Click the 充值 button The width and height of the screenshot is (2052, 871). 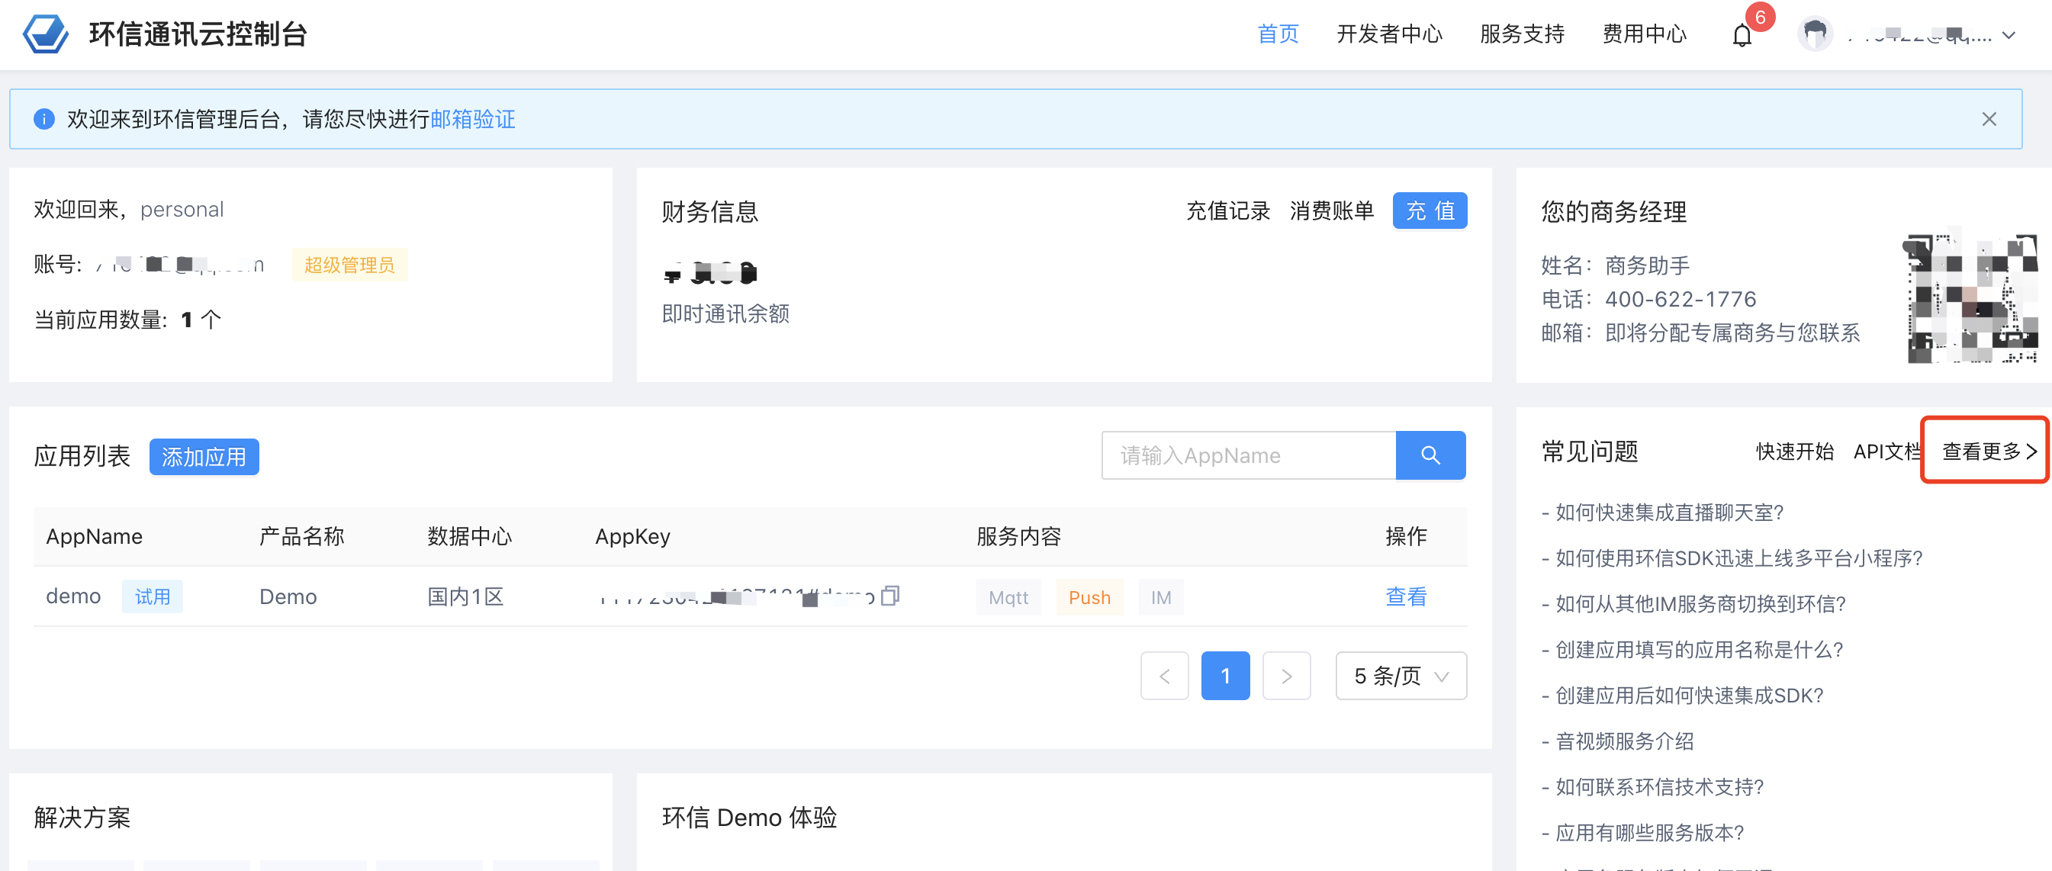point(1429,211)
